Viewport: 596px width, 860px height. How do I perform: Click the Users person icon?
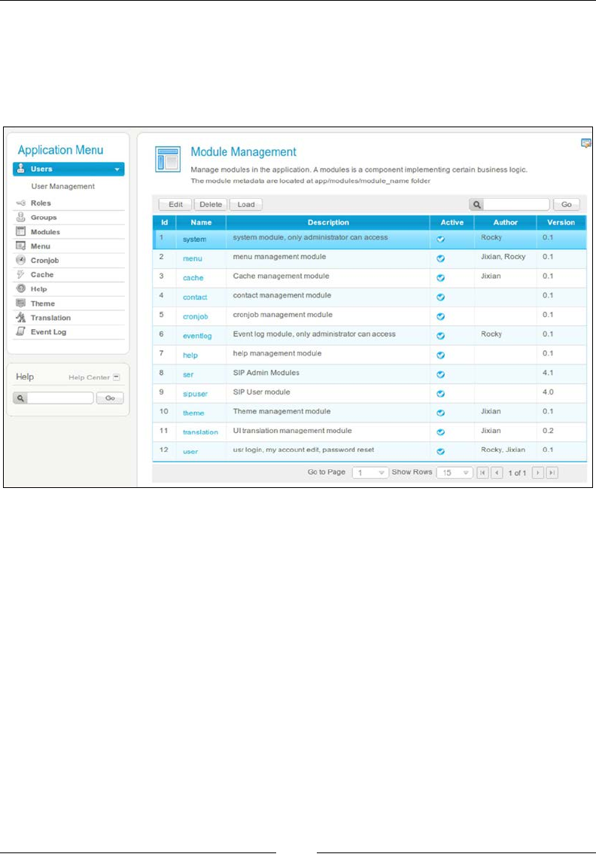[x=21, y=169]
